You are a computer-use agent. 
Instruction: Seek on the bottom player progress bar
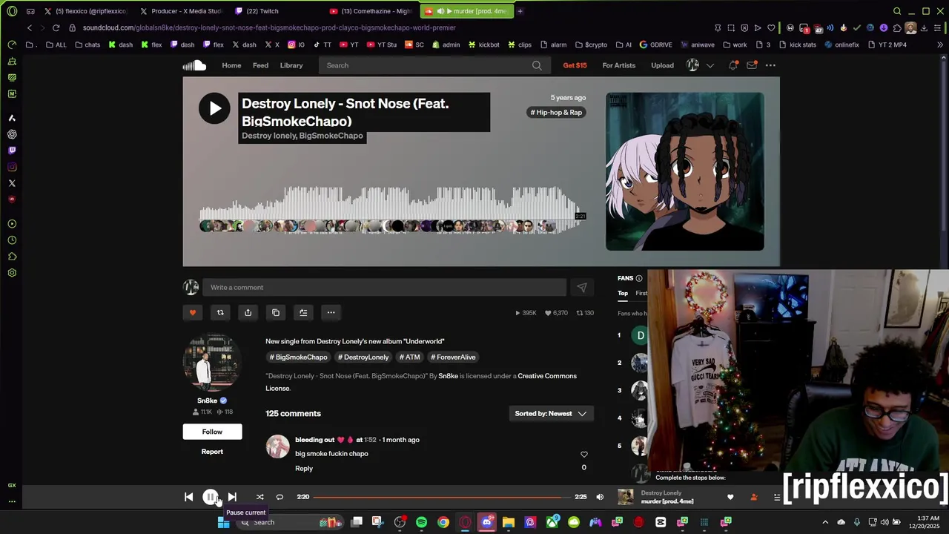[x=442, y=497]
